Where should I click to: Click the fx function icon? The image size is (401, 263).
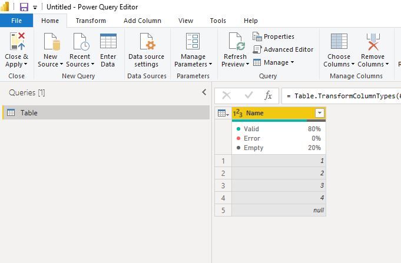coord(268,95)
